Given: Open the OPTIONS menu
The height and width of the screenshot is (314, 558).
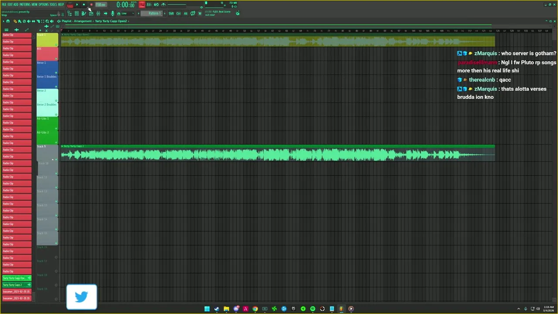Looking at the screenshot, I should 44,4.
